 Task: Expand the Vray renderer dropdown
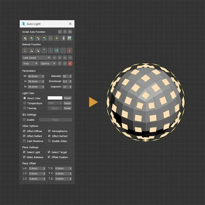click(30, 64)
